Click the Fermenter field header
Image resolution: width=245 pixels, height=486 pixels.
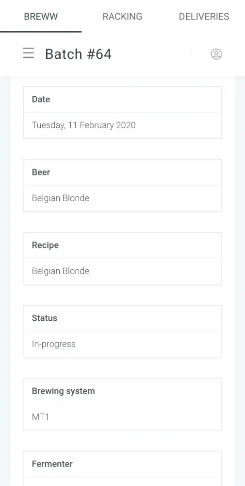[122, 464]
